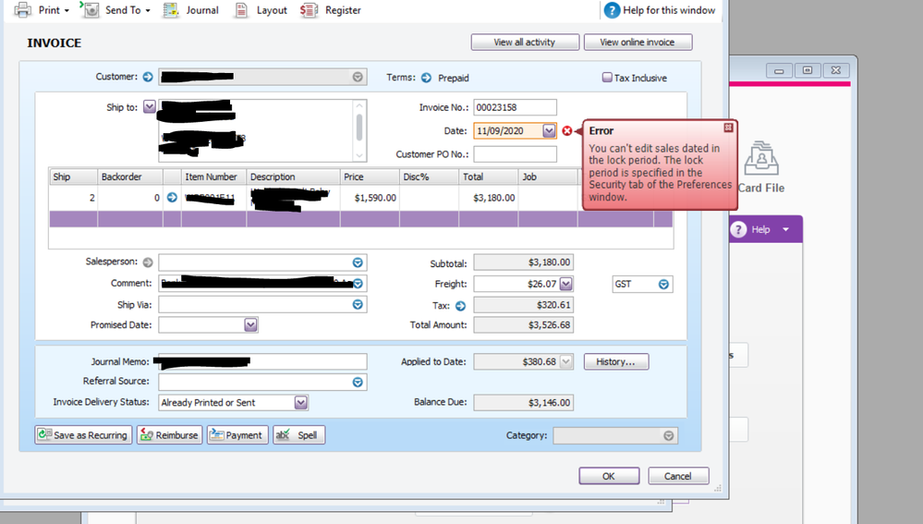Open the Journal toolbar icon

click(171, 10)
